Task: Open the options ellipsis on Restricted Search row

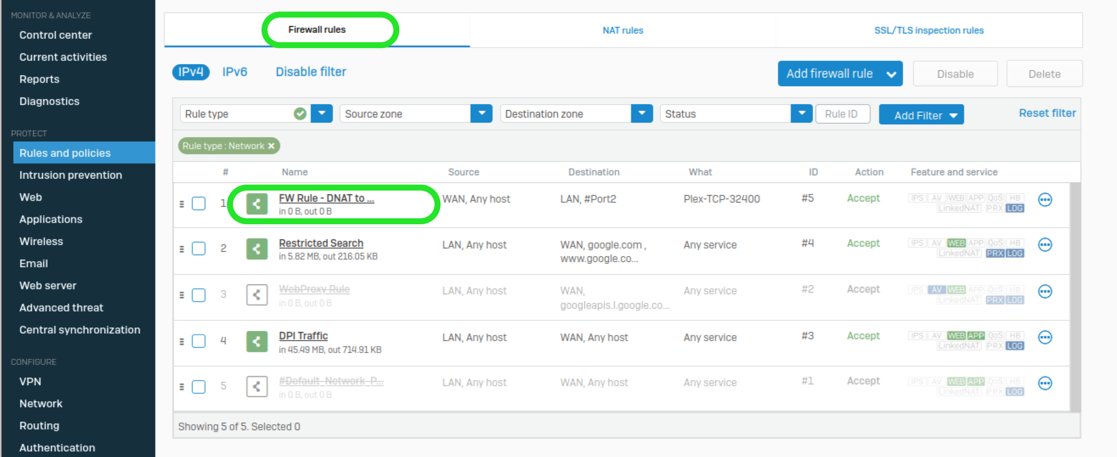Action: click(1046, 245)
